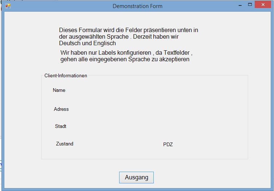
Task: Click the word Labels in the description
Action: [107, 53]
